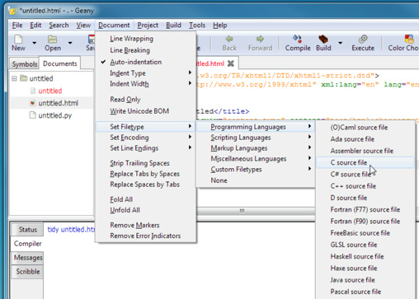Switch to the Documents sidebar tab
This screenshot has width=419, height=299.
pyautogui.click(x=60, y=63)
